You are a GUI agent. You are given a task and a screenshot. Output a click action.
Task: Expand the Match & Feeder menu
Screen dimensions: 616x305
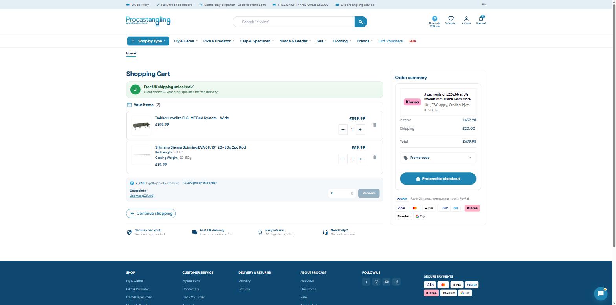tap(295, 41)
